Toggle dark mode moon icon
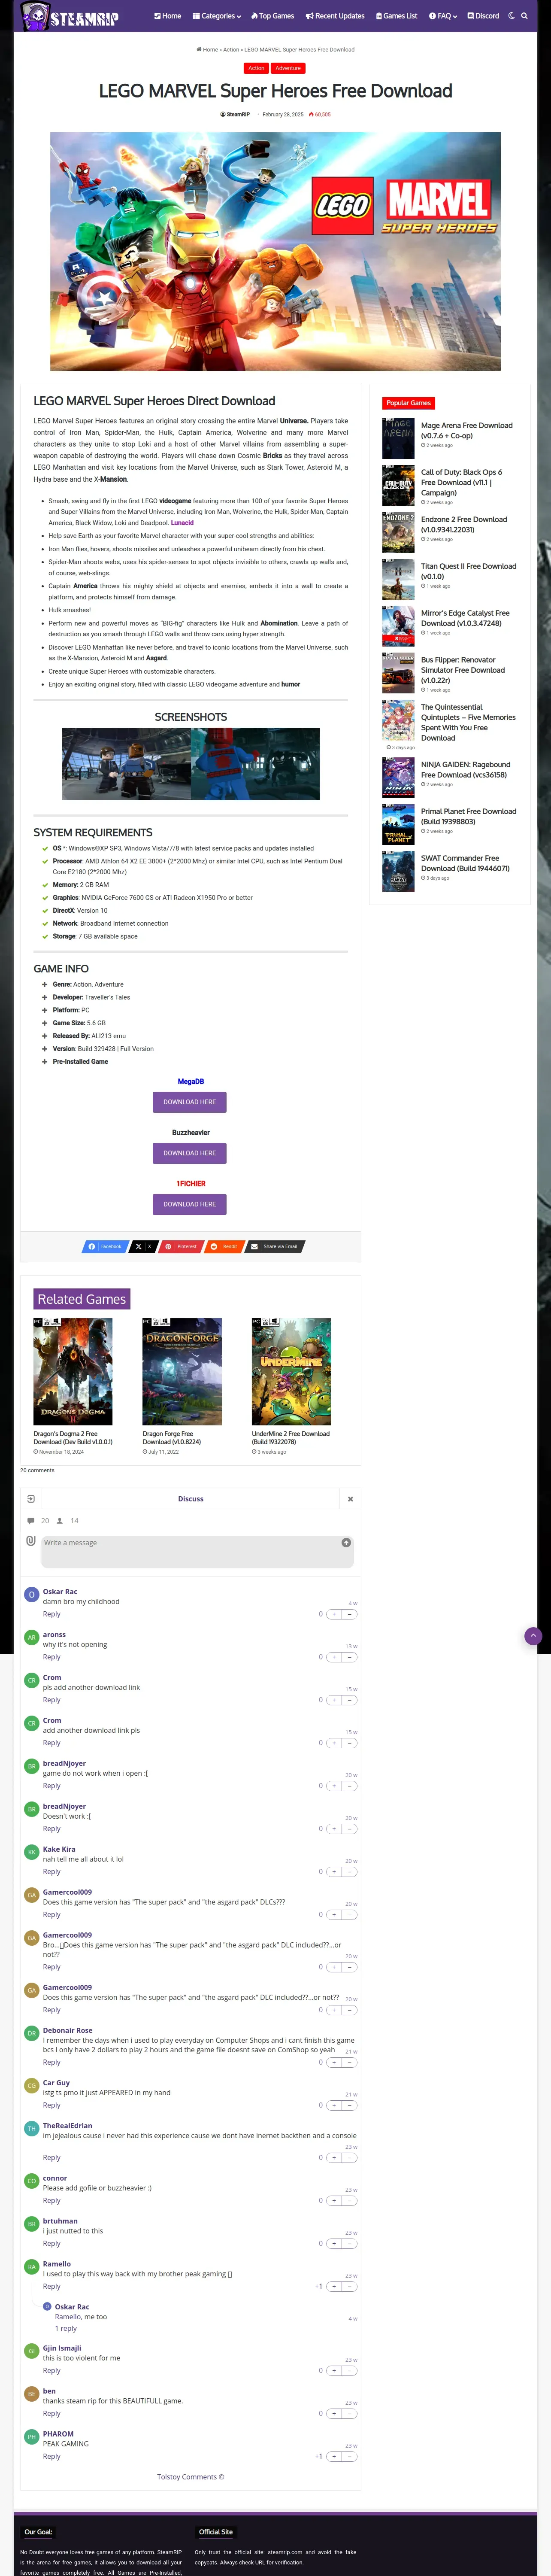The image size is (551, 2576). 511,16
